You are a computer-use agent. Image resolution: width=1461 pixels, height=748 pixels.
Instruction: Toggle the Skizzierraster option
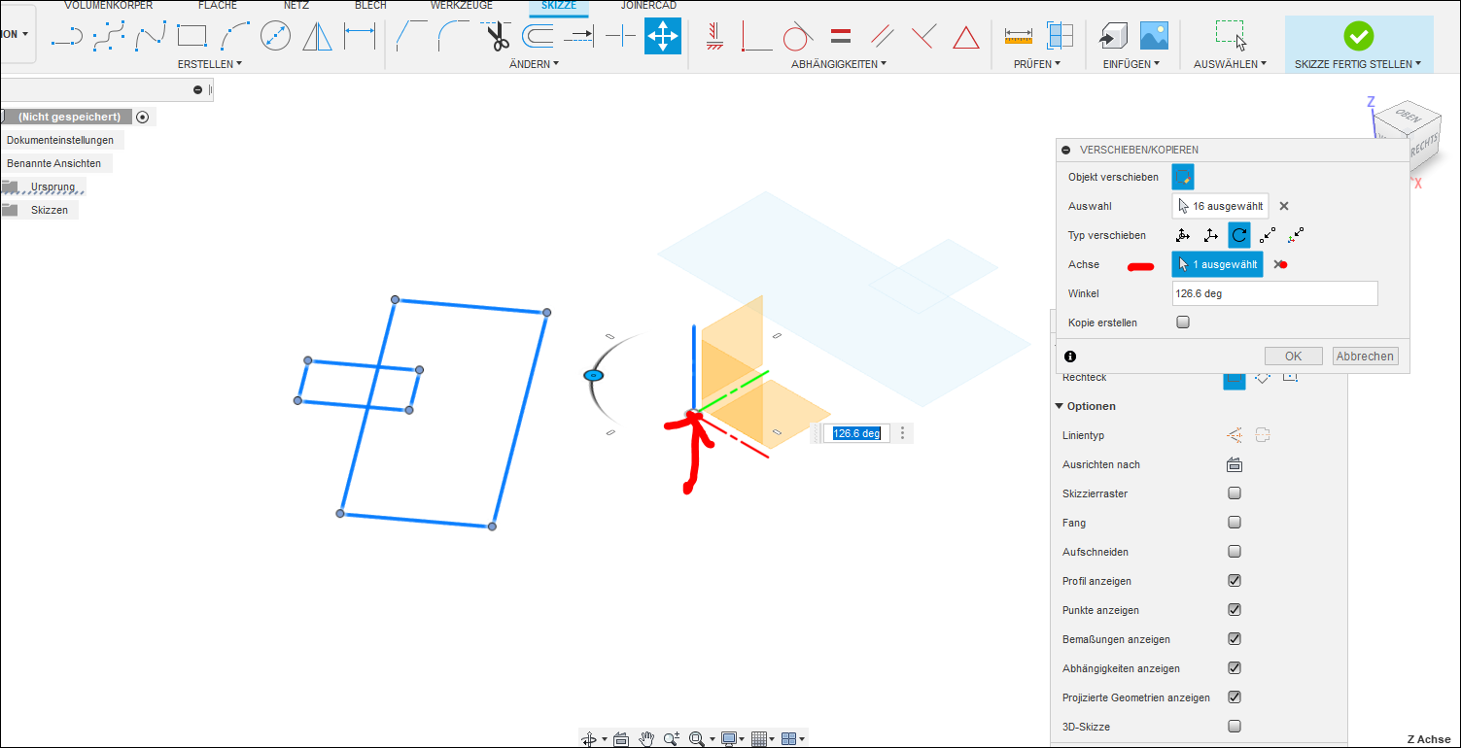[1234, 493]
